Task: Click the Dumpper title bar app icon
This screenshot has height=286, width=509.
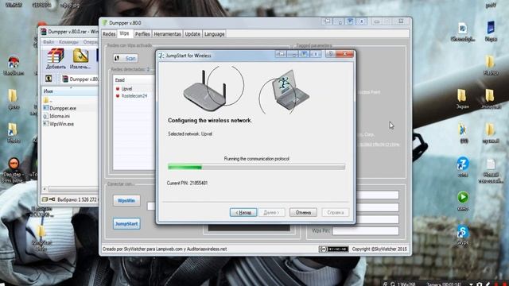Action: point(104,23)
